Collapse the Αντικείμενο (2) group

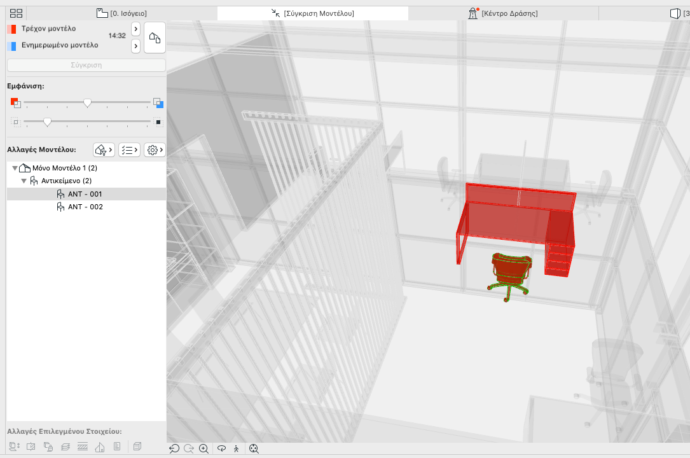point(24,181)
